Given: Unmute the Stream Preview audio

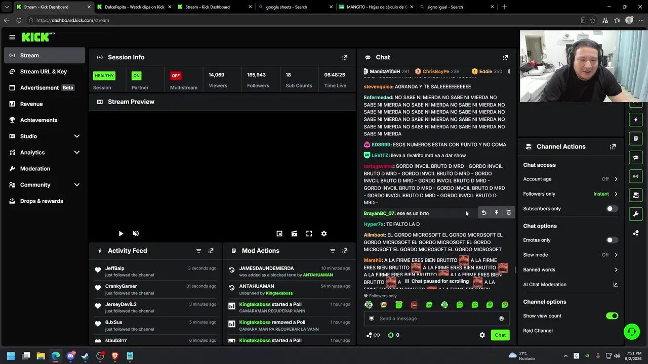Looking at the screenshot, I should 136,234.
